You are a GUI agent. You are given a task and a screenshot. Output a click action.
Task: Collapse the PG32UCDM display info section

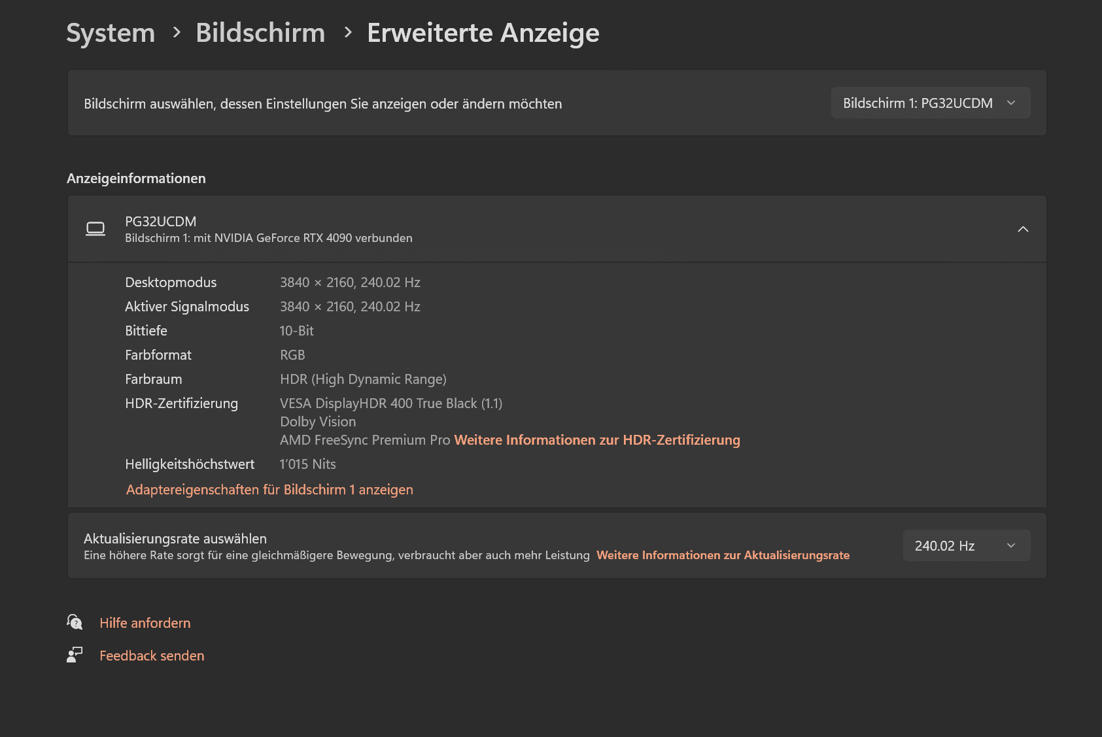coord(1023,229)
